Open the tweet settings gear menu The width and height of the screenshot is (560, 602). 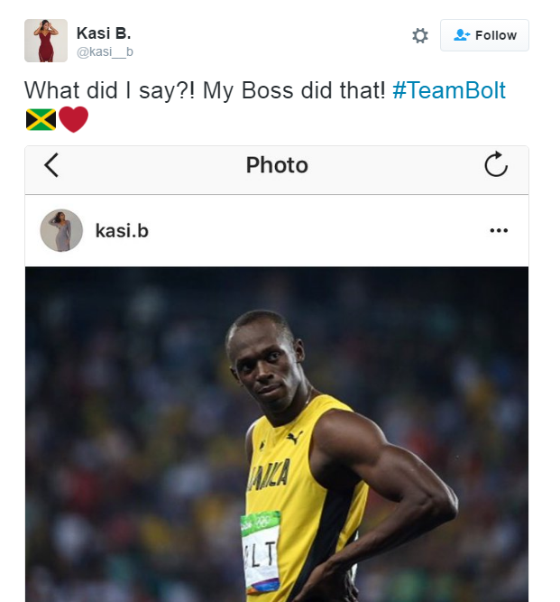tap(420, 35)
